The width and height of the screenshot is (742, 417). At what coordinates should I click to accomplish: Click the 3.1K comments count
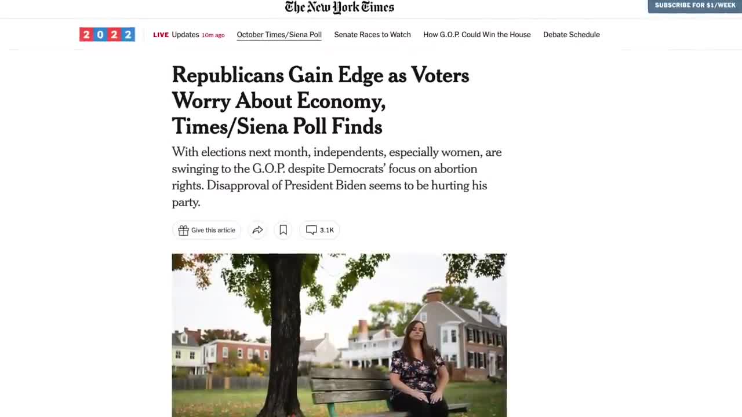click(327, 230)
